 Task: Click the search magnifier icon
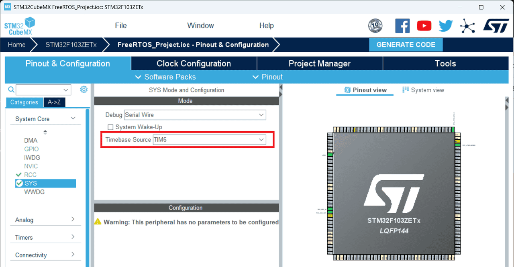tap(11, 90)
